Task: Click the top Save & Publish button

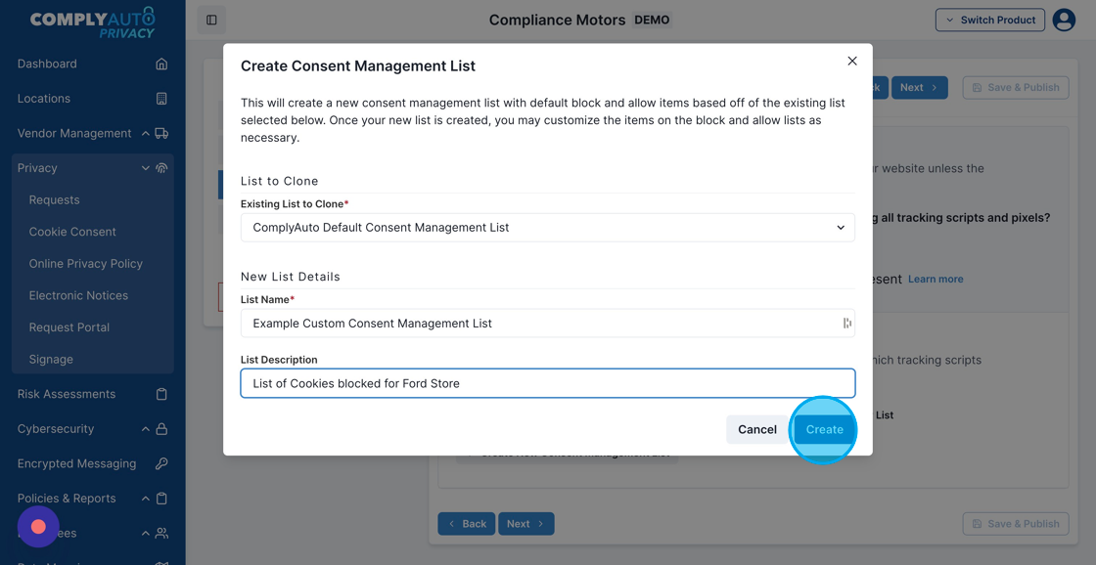Action: tap(1016, 87)
